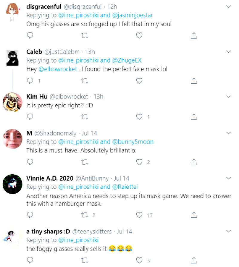This screenshot has width=239, height=267.
Task: Share disgraceful's tweet via share icon
Action: (x=194, y=36)
